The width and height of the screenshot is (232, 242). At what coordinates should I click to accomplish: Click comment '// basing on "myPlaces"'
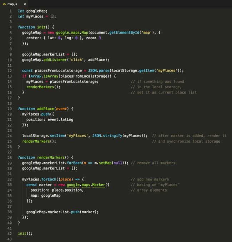tap(155, 185)
